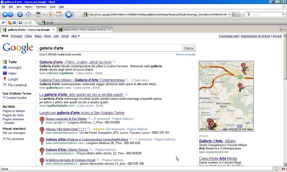Click the Google site icon in the address bar
The height and width of the screenshot is (172, 287).
pos(85,15)
